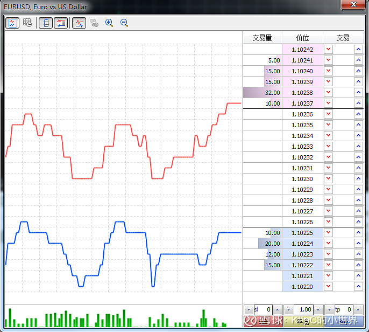Click the yellow 平仓 close position button
The width and height of the screenshot is (369, 332).
(303, 322)
